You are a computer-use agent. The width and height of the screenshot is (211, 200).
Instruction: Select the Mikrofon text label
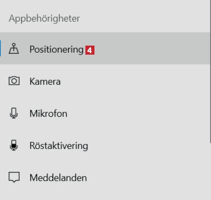pos(48,114)
